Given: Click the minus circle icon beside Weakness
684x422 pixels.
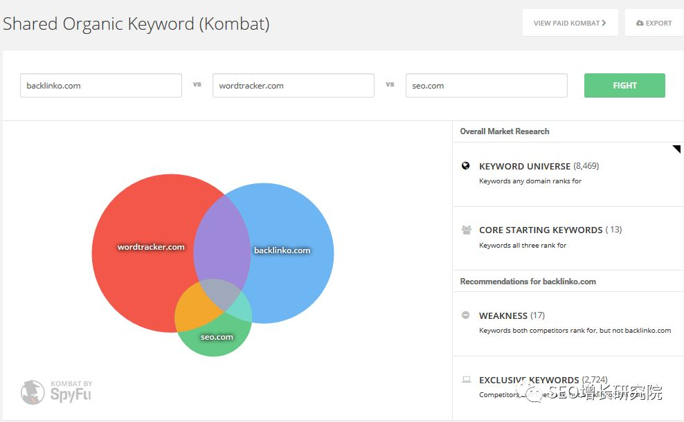Looking at the screenshot, I should click(x=465, y=315).
